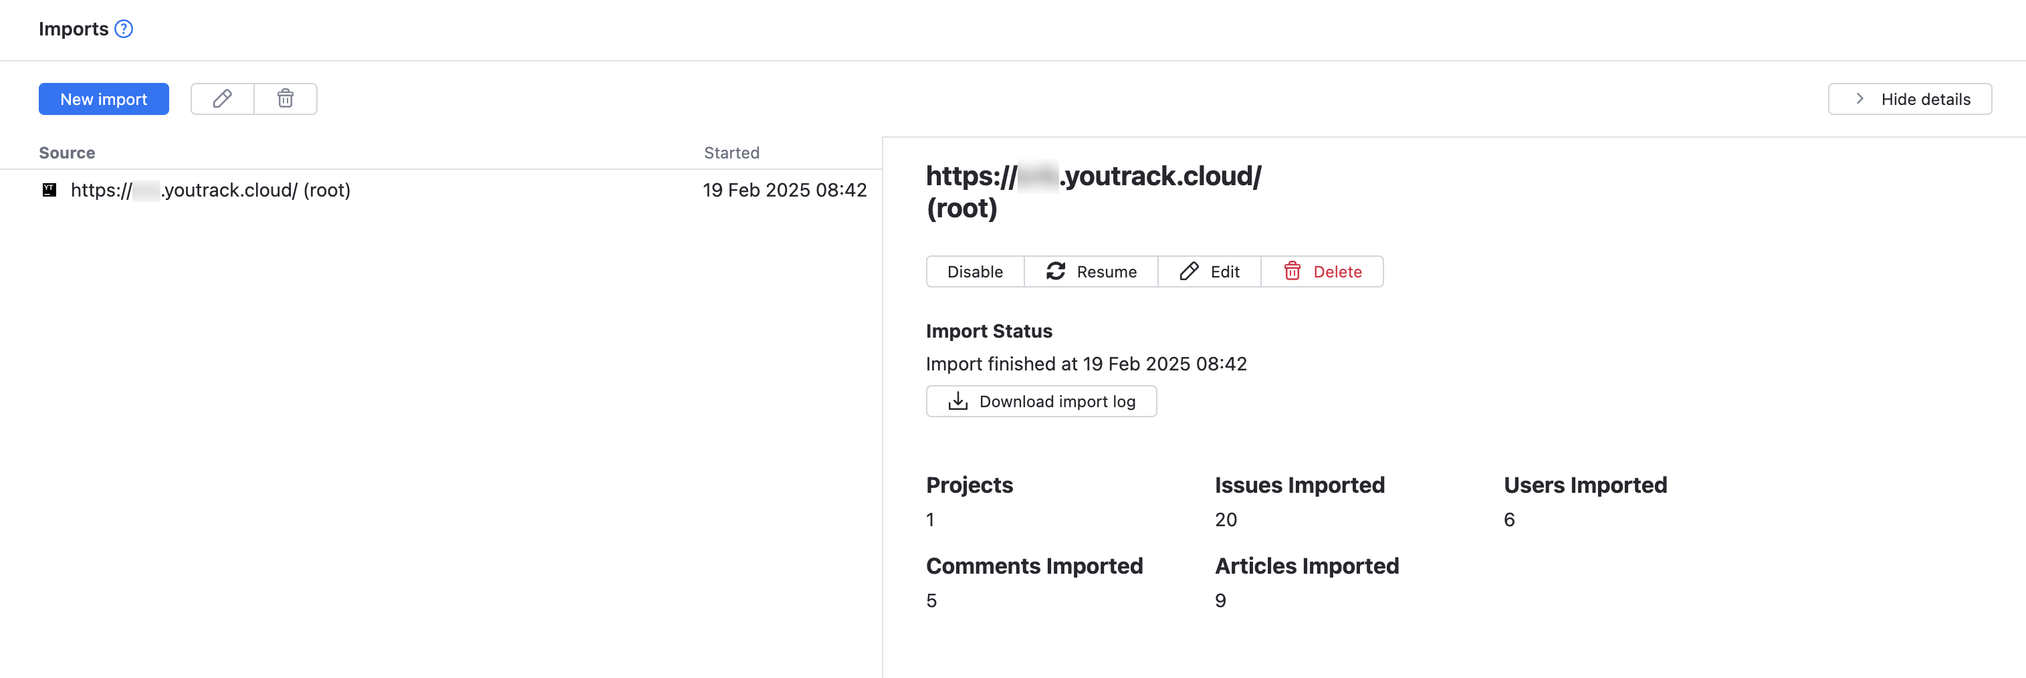Viewport: 2026px width, 678px height.
Task: Disable the YouTrack import source
Action: pos(974,271)
